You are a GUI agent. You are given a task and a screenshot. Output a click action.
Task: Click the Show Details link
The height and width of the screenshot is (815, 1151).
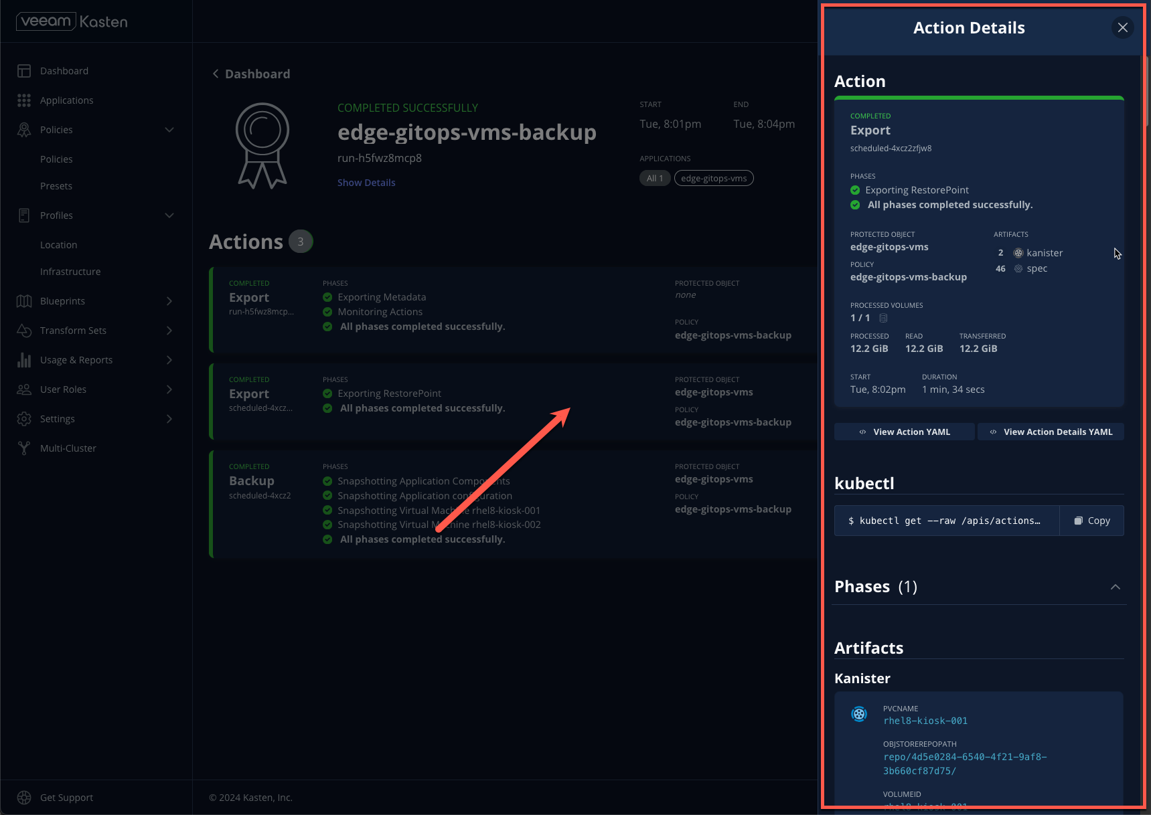[x=366, y=183]
